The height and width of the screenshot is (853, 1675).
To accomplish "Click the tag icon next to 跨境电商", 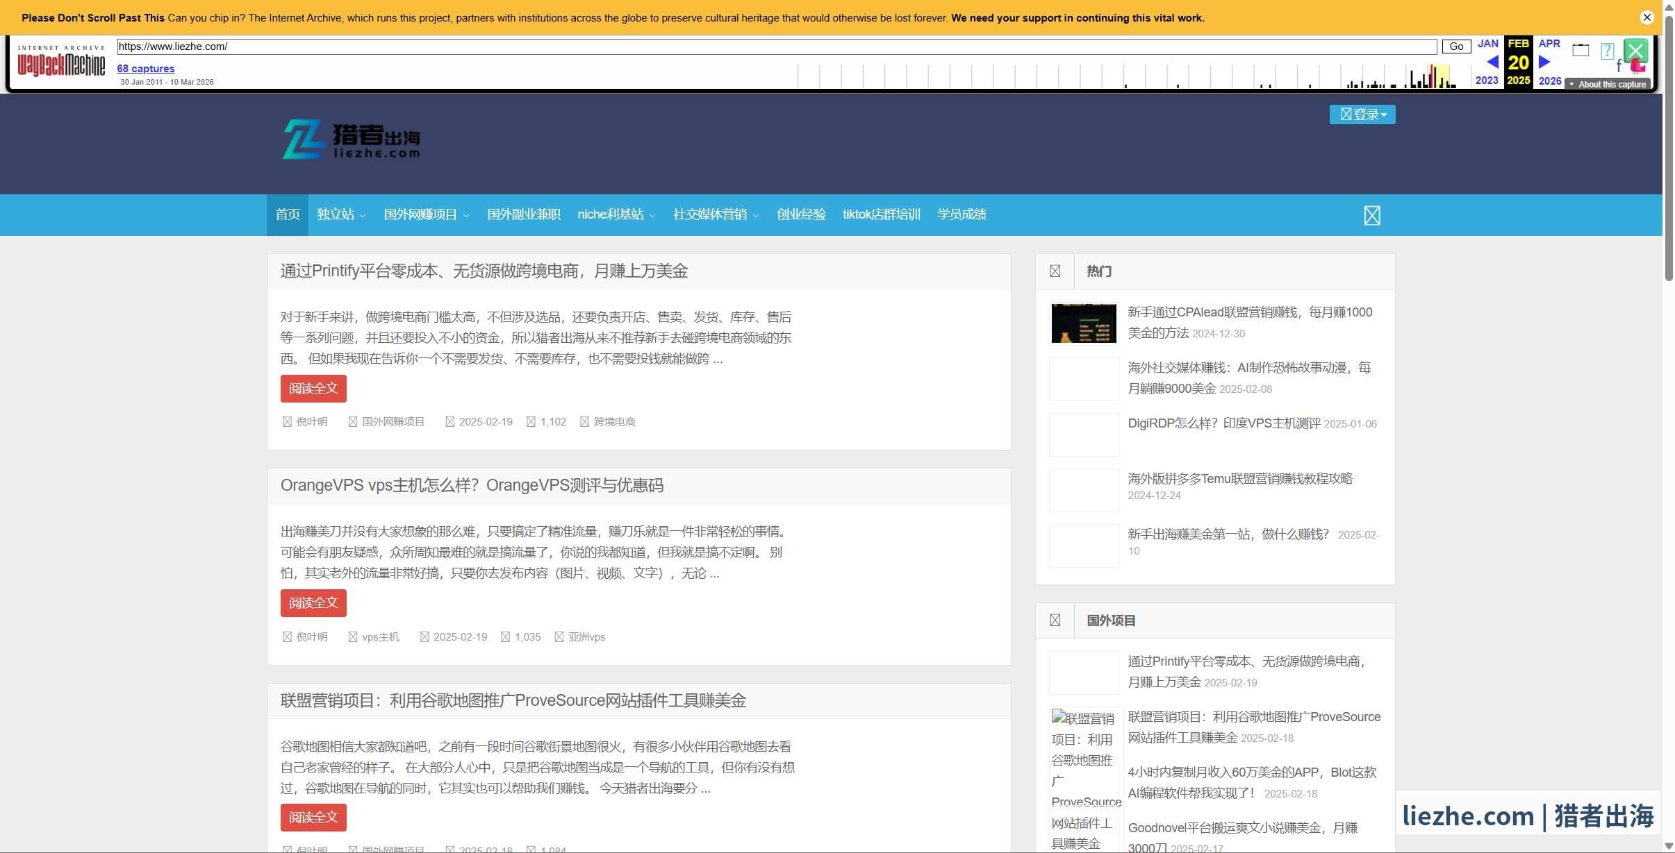I will 584,422.
